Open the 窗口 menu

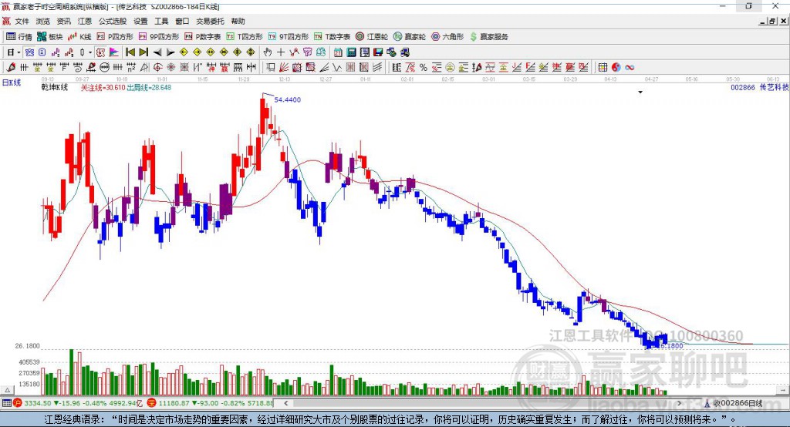182,21
